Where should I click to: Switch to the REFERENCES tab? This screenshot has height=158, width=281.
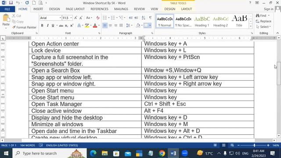pos(99,9)
